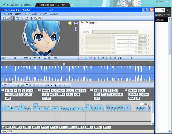Image resolution: width=172 pixels, height=134 pixels.
Task: Click the ウィンク2 expression button
Action: (70, 91)
